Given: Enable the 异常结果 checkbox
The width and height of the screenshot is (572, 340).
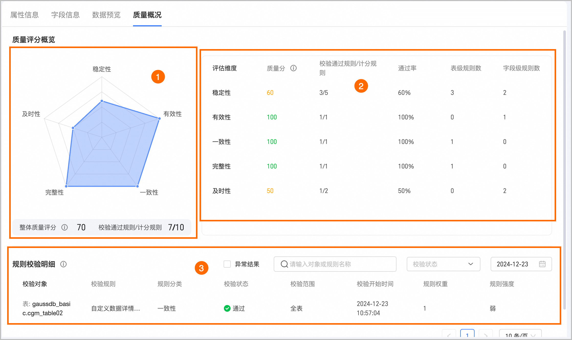Looking at the screenshot, I should [x=227, y=264].
